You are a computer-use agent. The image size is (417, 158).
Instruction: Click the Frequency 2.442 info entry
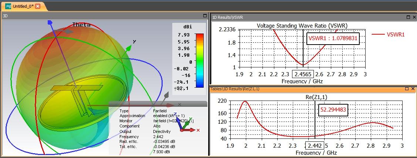[x=157, y=137]
